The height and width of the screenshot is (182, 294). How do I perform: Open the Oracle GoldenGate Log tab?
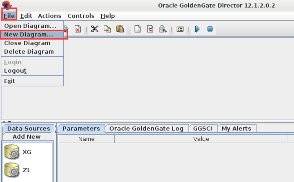pos(146,128)
